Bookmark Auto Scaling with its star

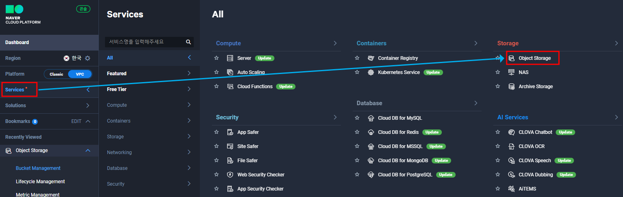(216, 72)
